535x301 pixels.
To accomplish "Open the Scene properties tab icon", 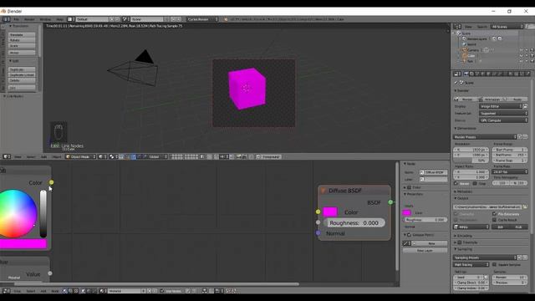I will click(477, 74).
